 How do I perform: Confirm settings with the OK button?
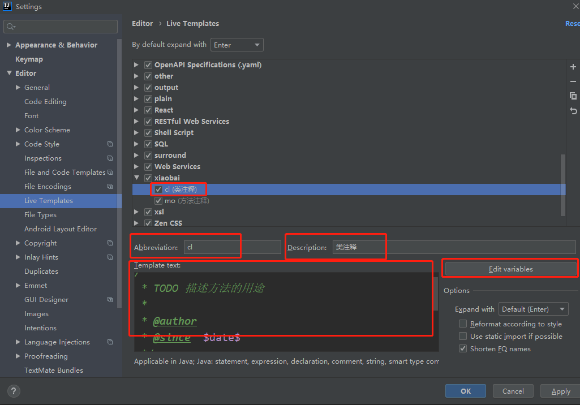pos(465,391)
